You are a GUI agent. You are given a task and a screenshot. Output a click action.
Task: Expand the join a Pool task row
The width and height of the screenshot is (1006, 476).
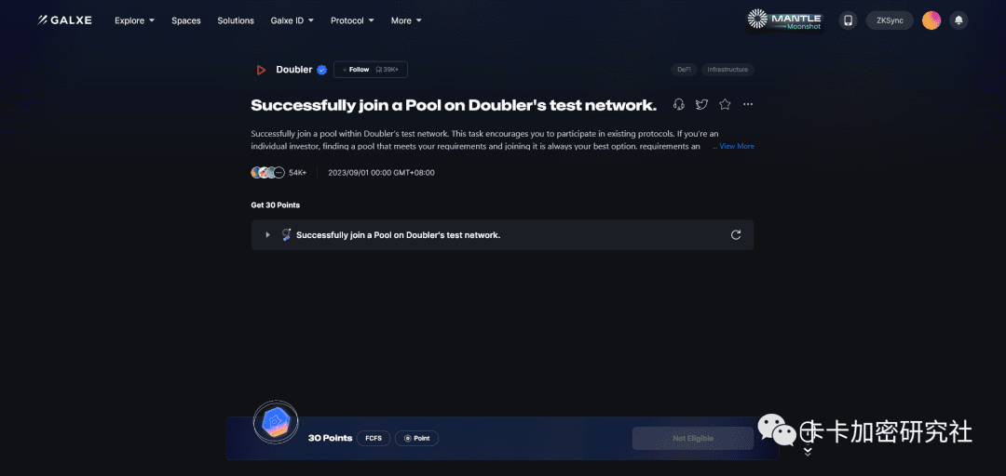pyautogui.click(x=502, y=234)
